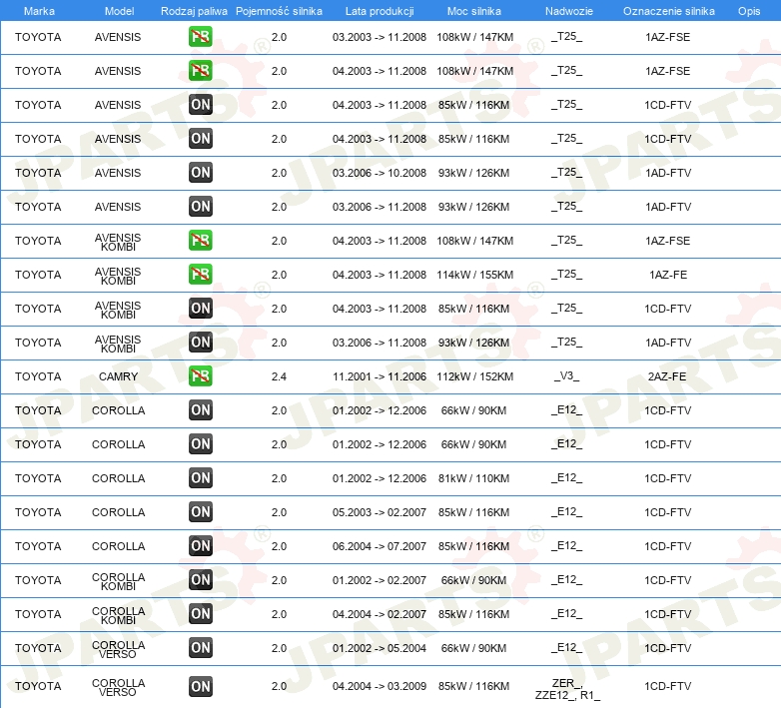Click the date range 01.2002 -> 05.2004
781x708 pixels.
click(380, 648)
